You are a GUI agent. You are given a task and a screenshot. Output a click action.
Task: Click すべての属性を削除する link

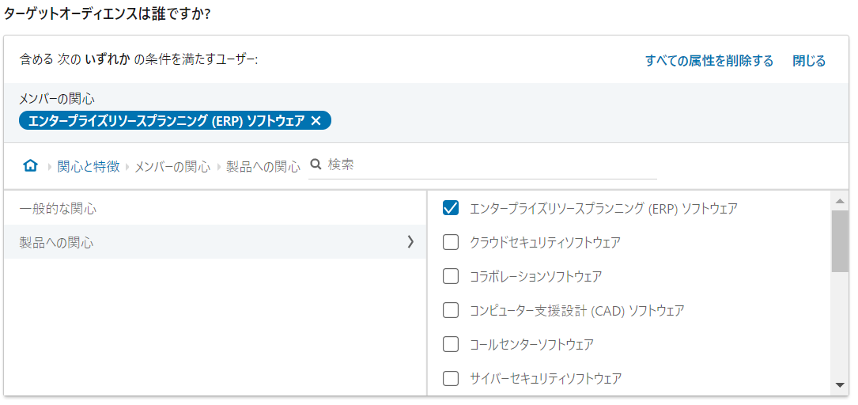709,61
